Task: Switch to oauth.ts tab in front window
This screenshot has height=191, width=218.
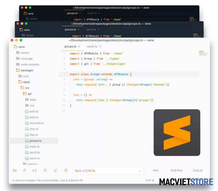Action: (x=92, y=46)
